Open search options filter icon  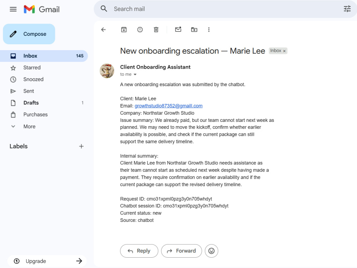click(x=347, y=9)
